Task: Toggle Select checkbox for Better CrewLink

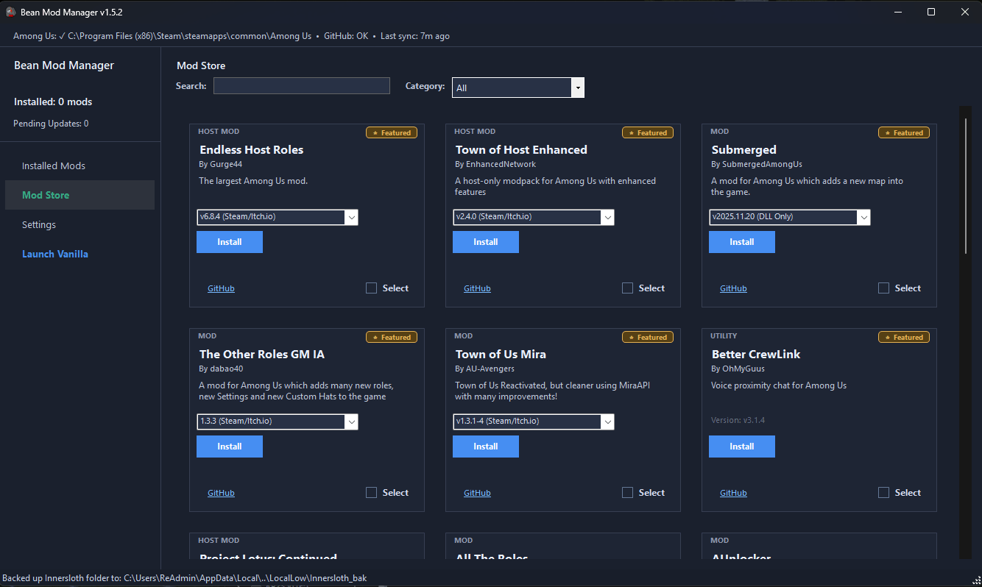Action: click(884, 493)
